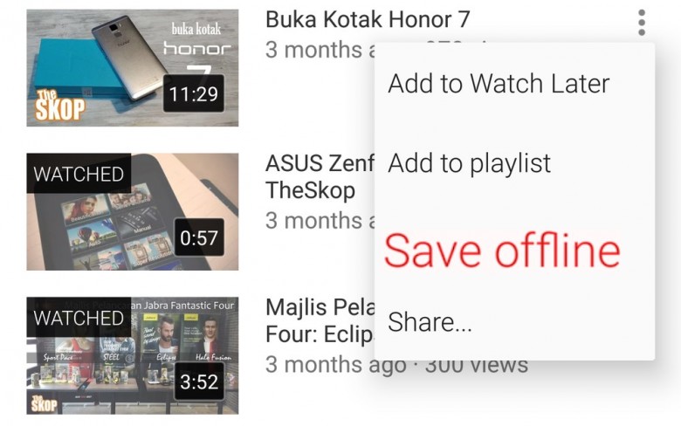The width and height of the screenshot is (681, 426).
Task: Click the 11:29 duration badge
Action: coord(194,93)
